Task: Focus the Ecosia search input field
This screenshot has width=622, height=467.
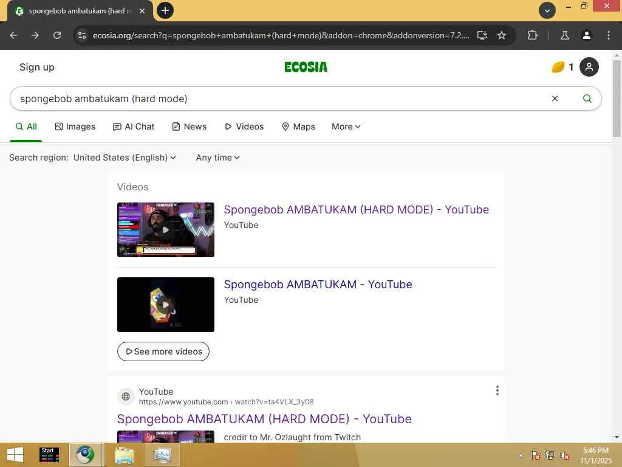Action: tap(278, 99)
